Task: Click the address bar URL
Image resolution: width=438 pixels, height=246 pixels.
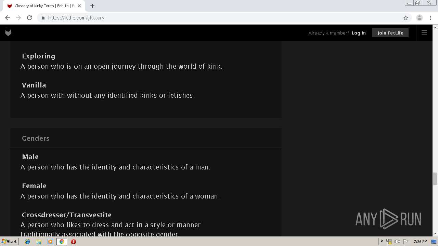Action: coord(76,18)
